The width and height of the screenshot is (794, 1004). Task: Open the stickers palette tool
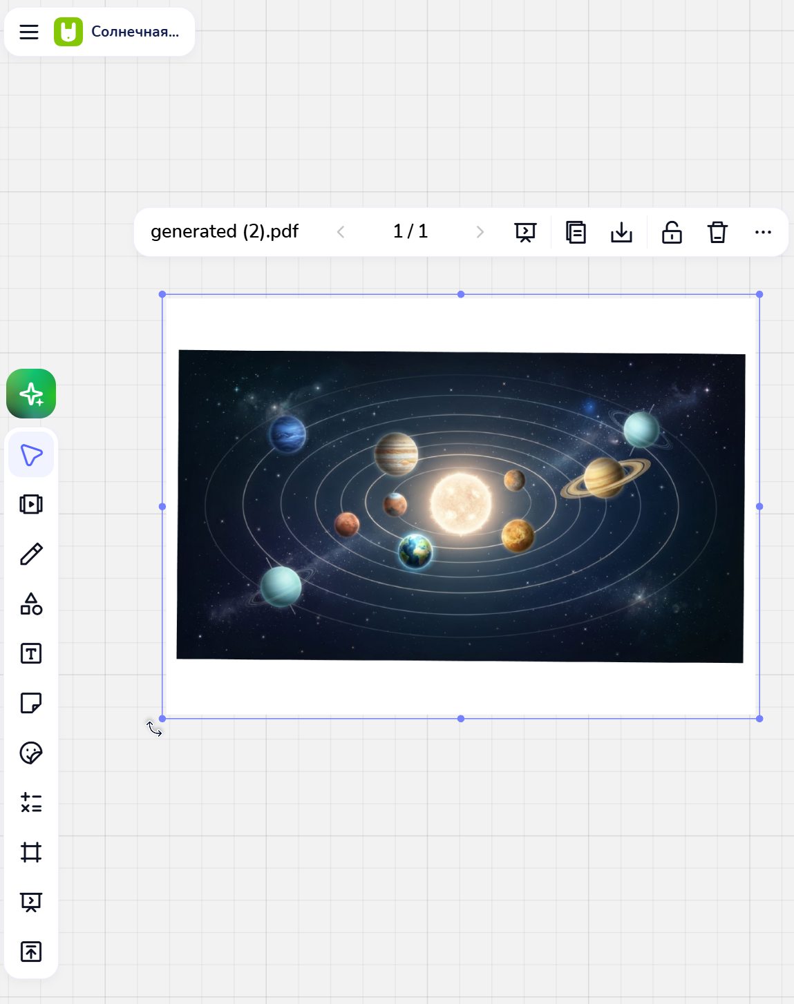click(x=31, y=753)
